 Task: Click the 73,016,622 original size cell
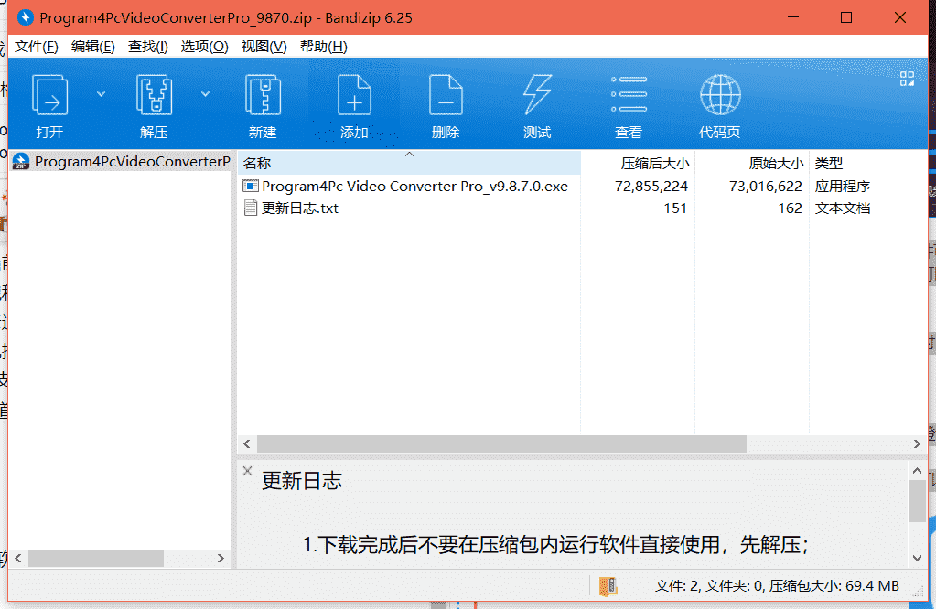pyautogui.click(x=765, y=187)
